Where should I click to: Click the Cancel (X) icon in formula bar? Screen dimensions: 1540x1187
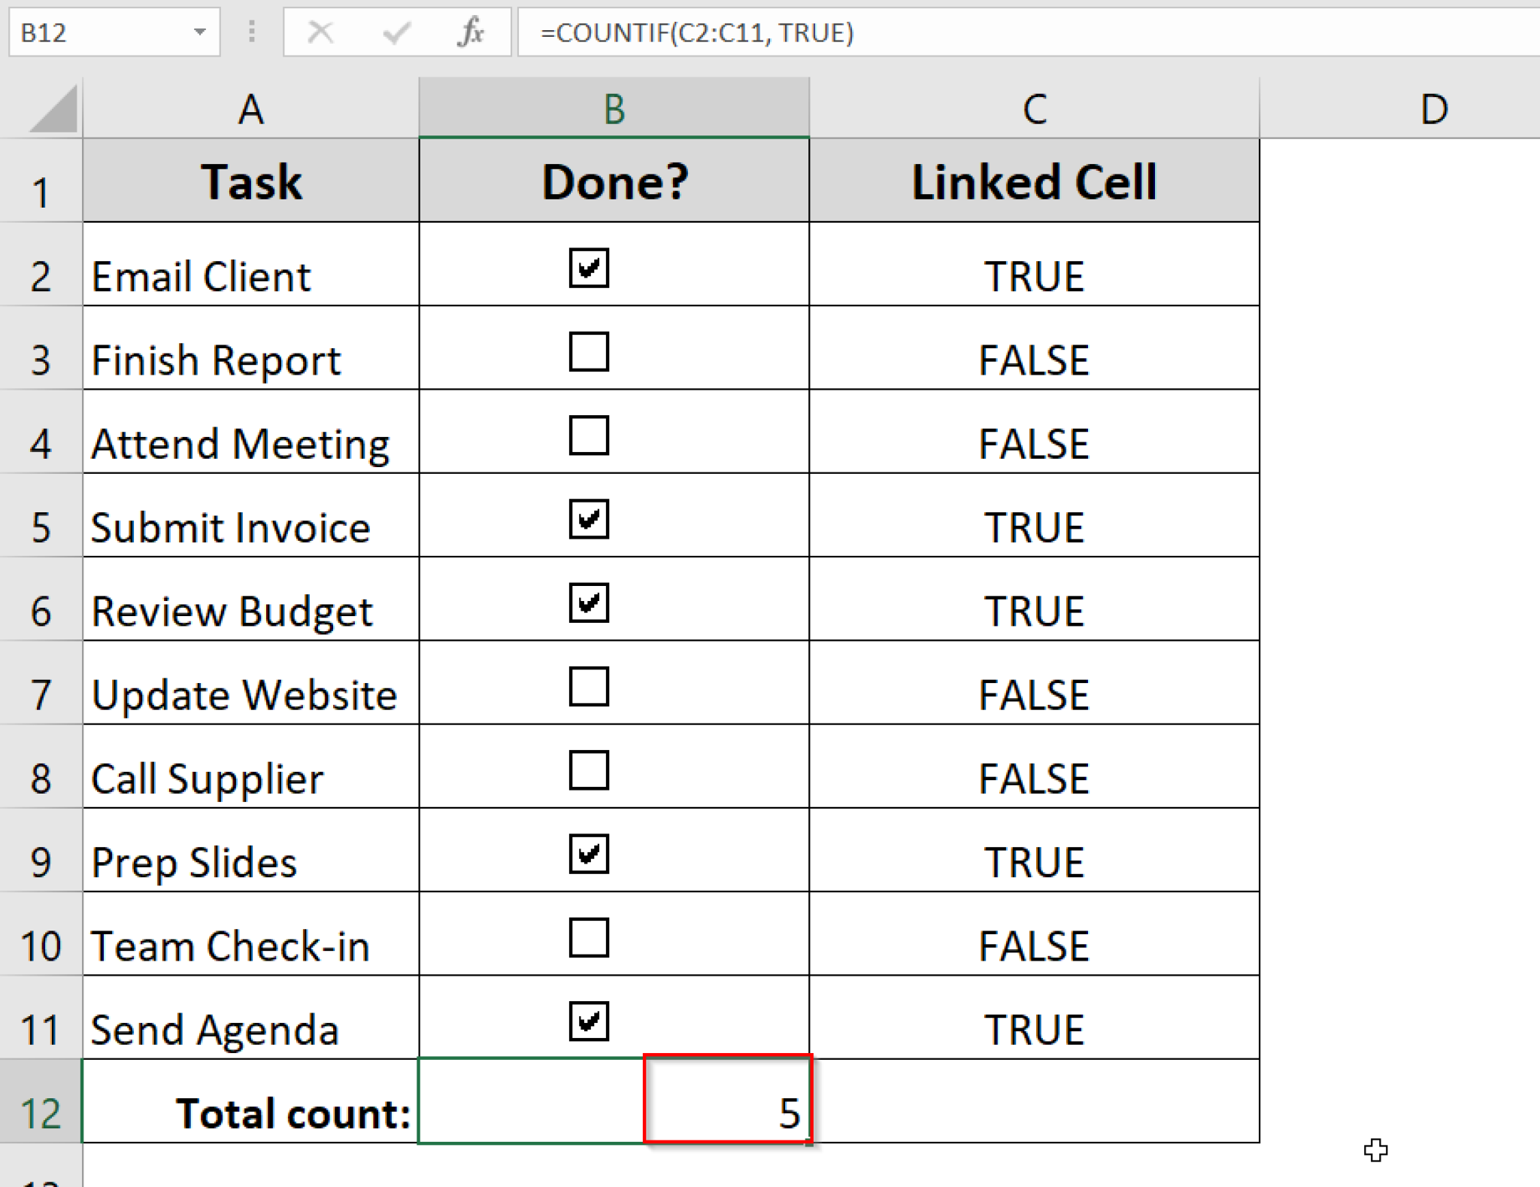click(x=322, y=32)
